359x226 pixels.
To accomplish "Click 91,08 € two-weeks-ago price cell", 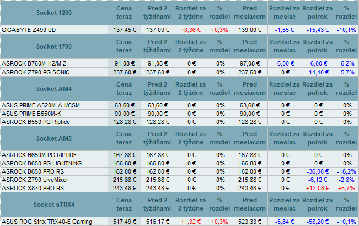I will pos(158,63).
